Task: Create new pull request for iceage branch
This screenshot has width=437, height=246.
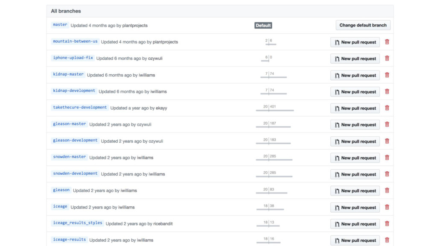Action: tap(355, 208)
